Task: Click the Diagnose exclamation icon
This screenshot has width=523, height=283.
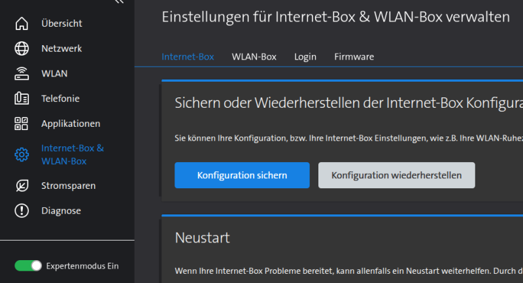Action: click(x=22, y=210)
